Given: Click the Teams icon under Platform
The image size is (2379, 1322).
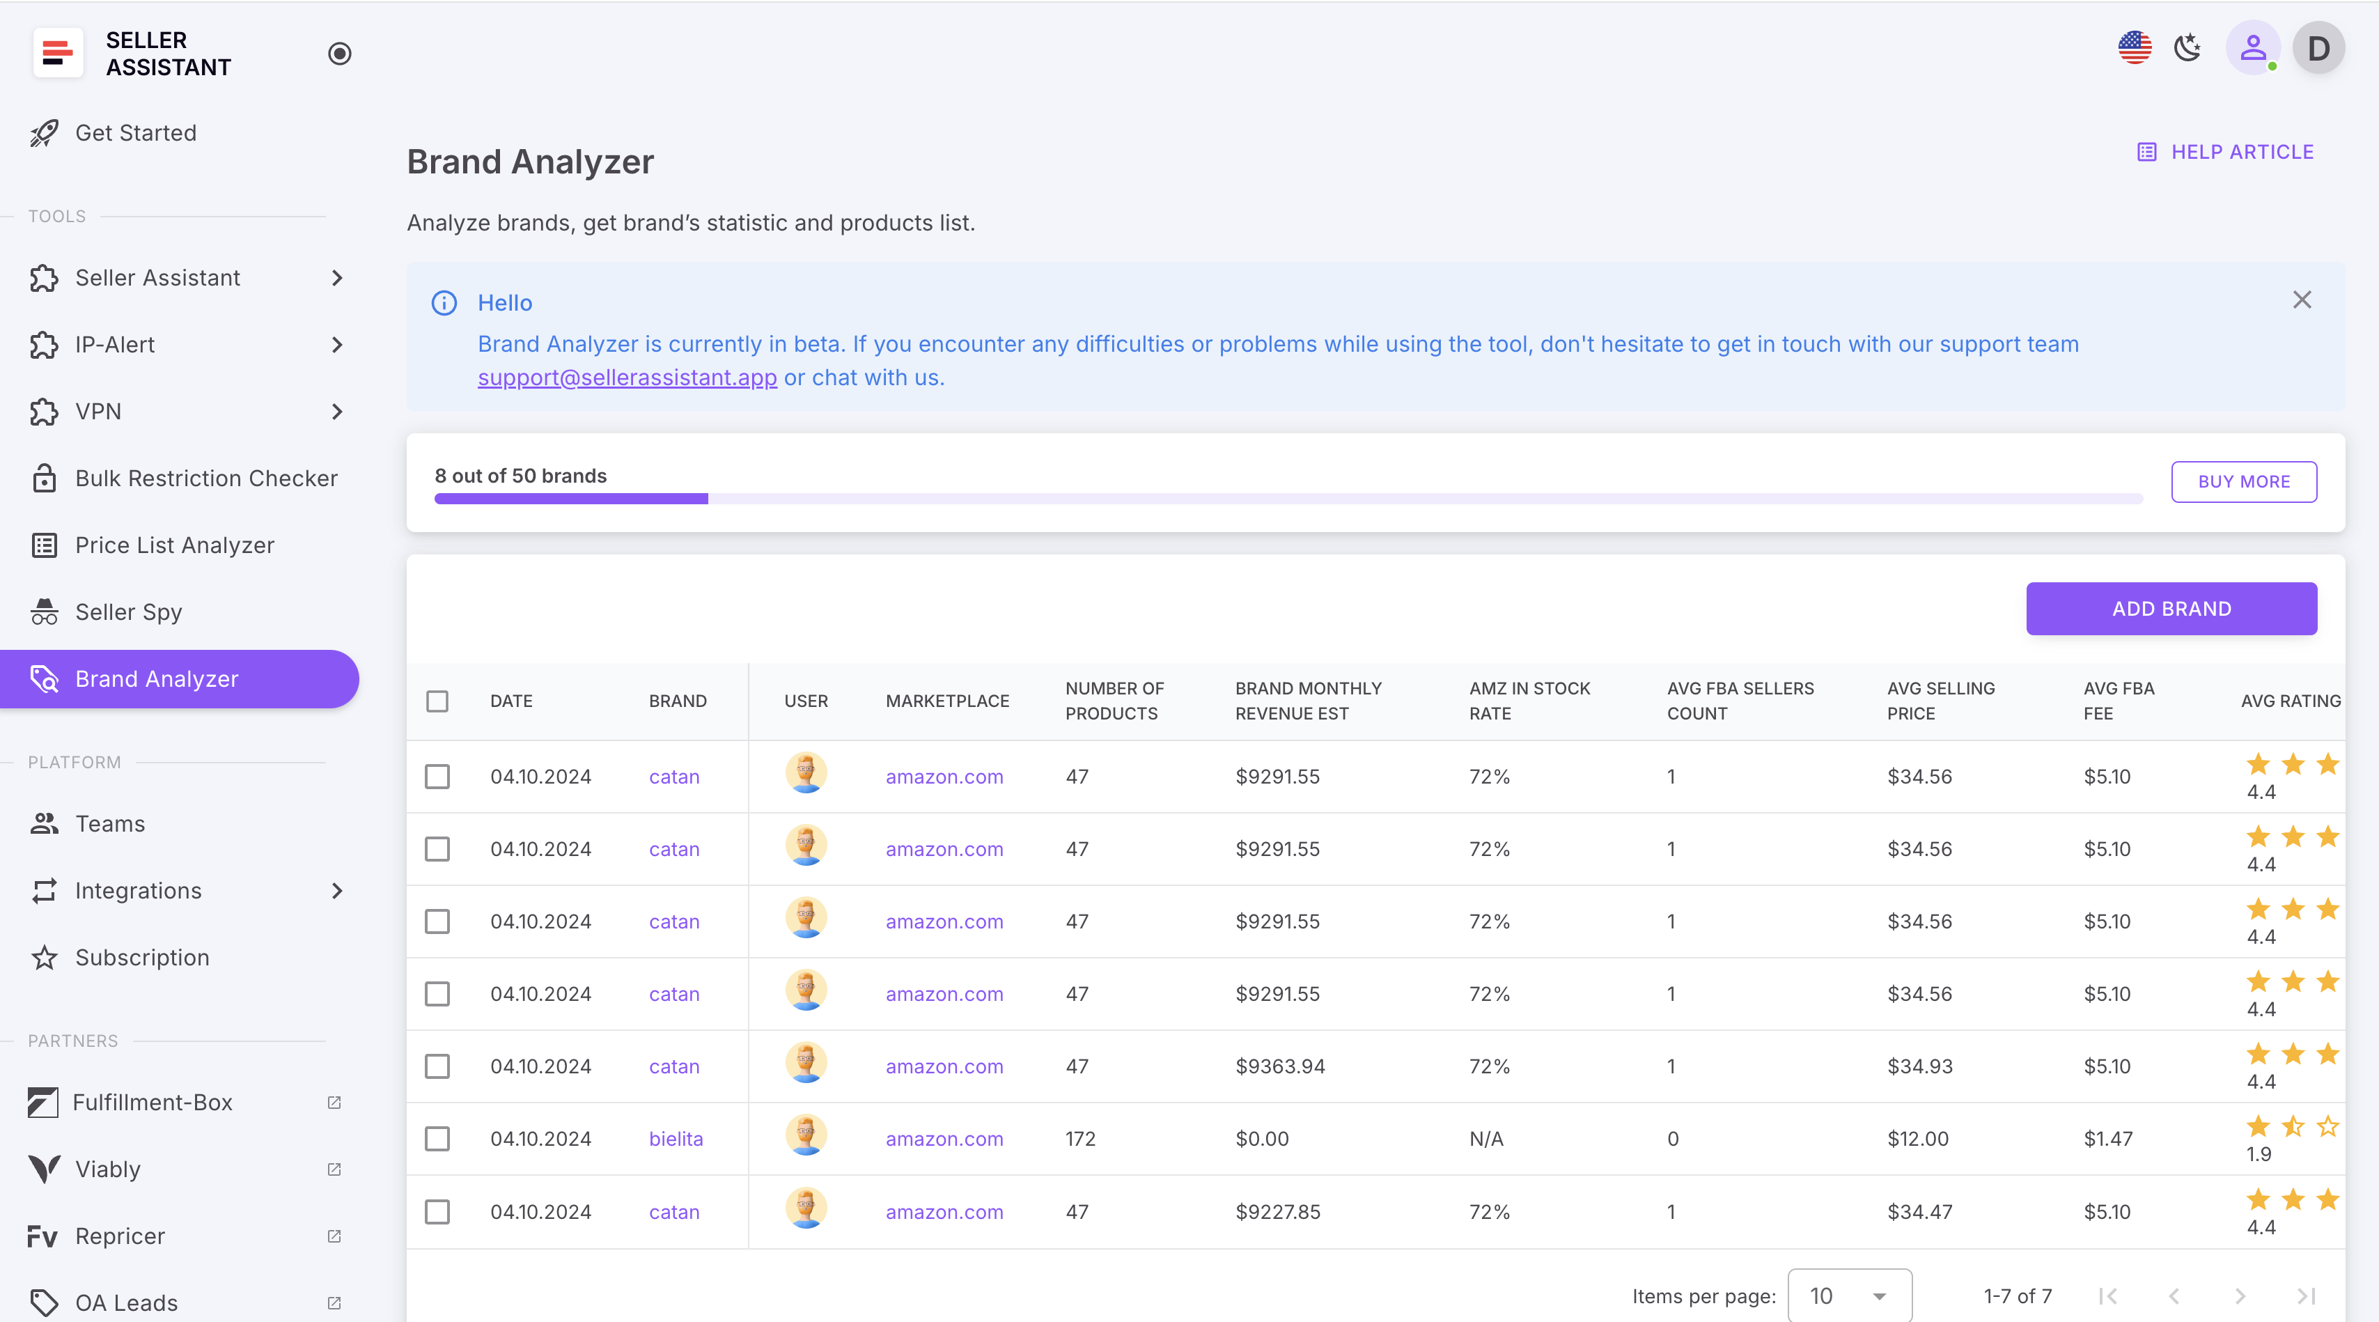Looking at the screenshot, I should click(x=45, y=823).
